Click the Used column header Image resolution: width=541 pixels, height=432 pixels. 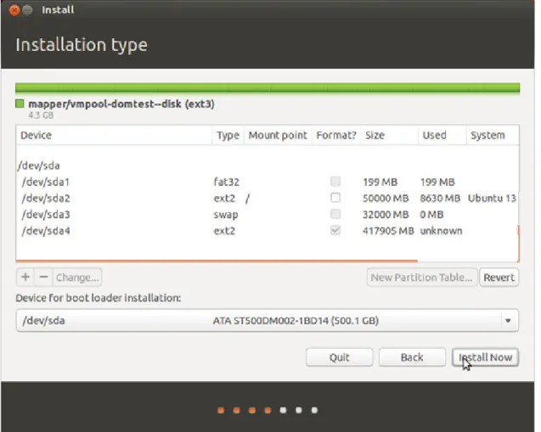tap(442, 135)
